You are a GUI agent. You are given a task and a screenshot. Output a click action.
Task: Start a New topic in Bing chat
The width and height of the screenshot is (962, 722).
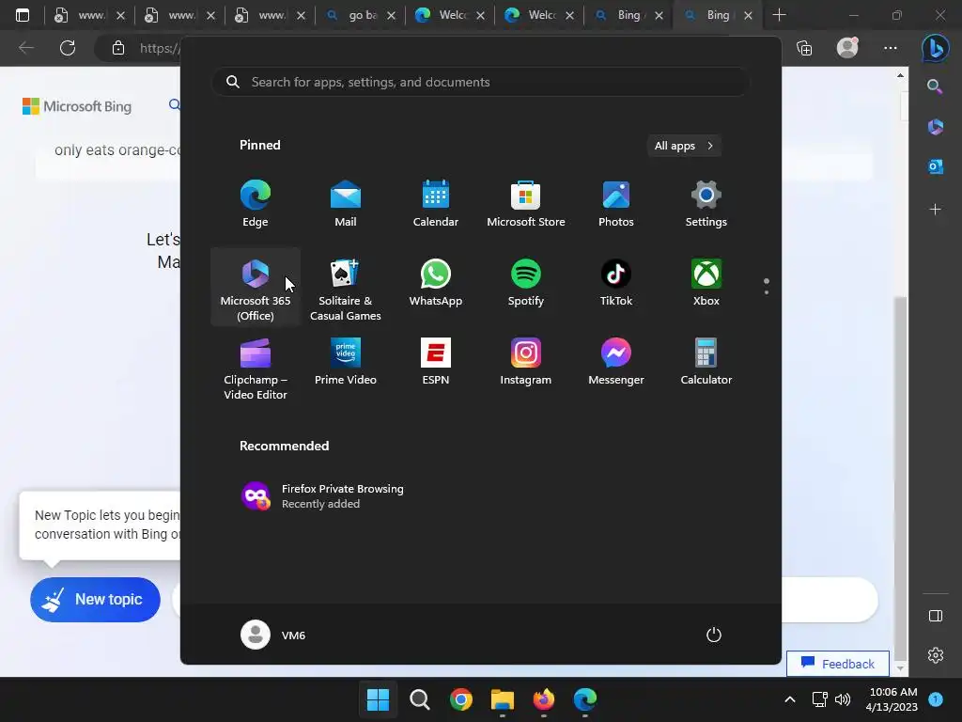(95, 599)
